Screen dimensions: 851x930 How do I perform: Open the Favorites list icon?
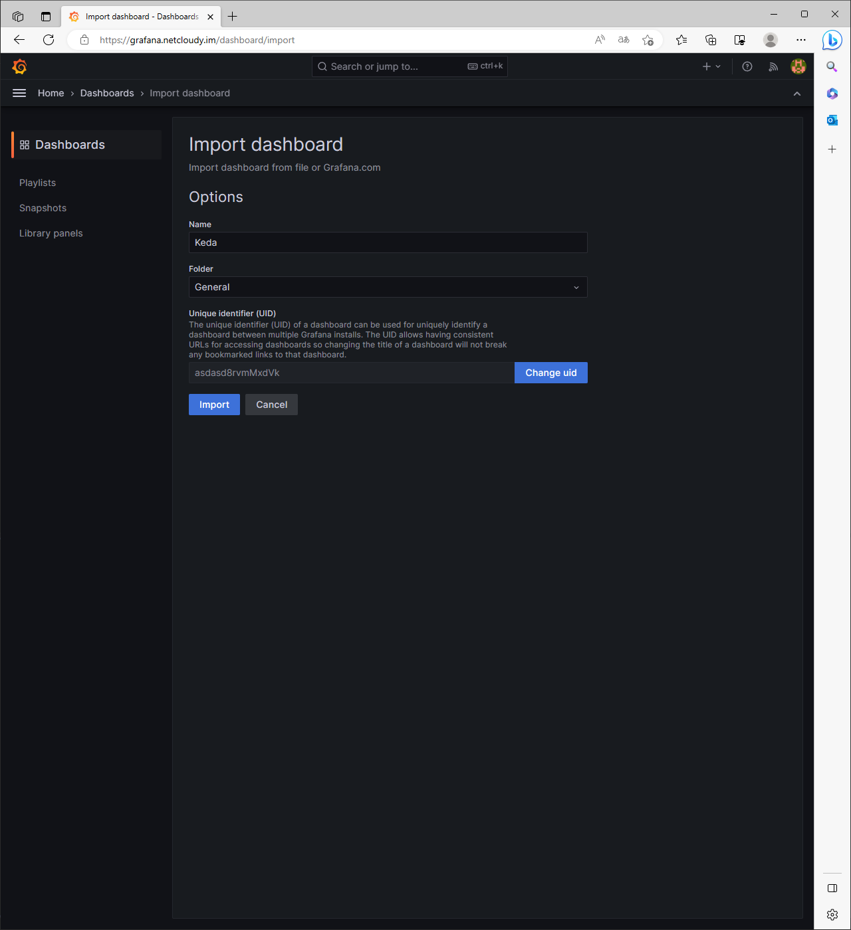click(x=681, y=40)
